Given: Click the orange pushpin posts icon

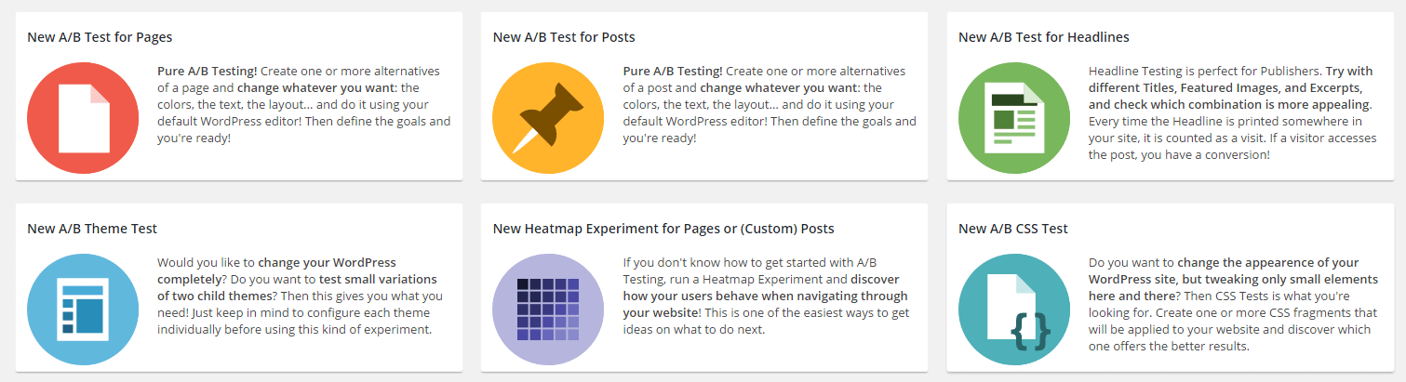Looking at the screenshot, I should pyautogui.click(x=548, y=118).
